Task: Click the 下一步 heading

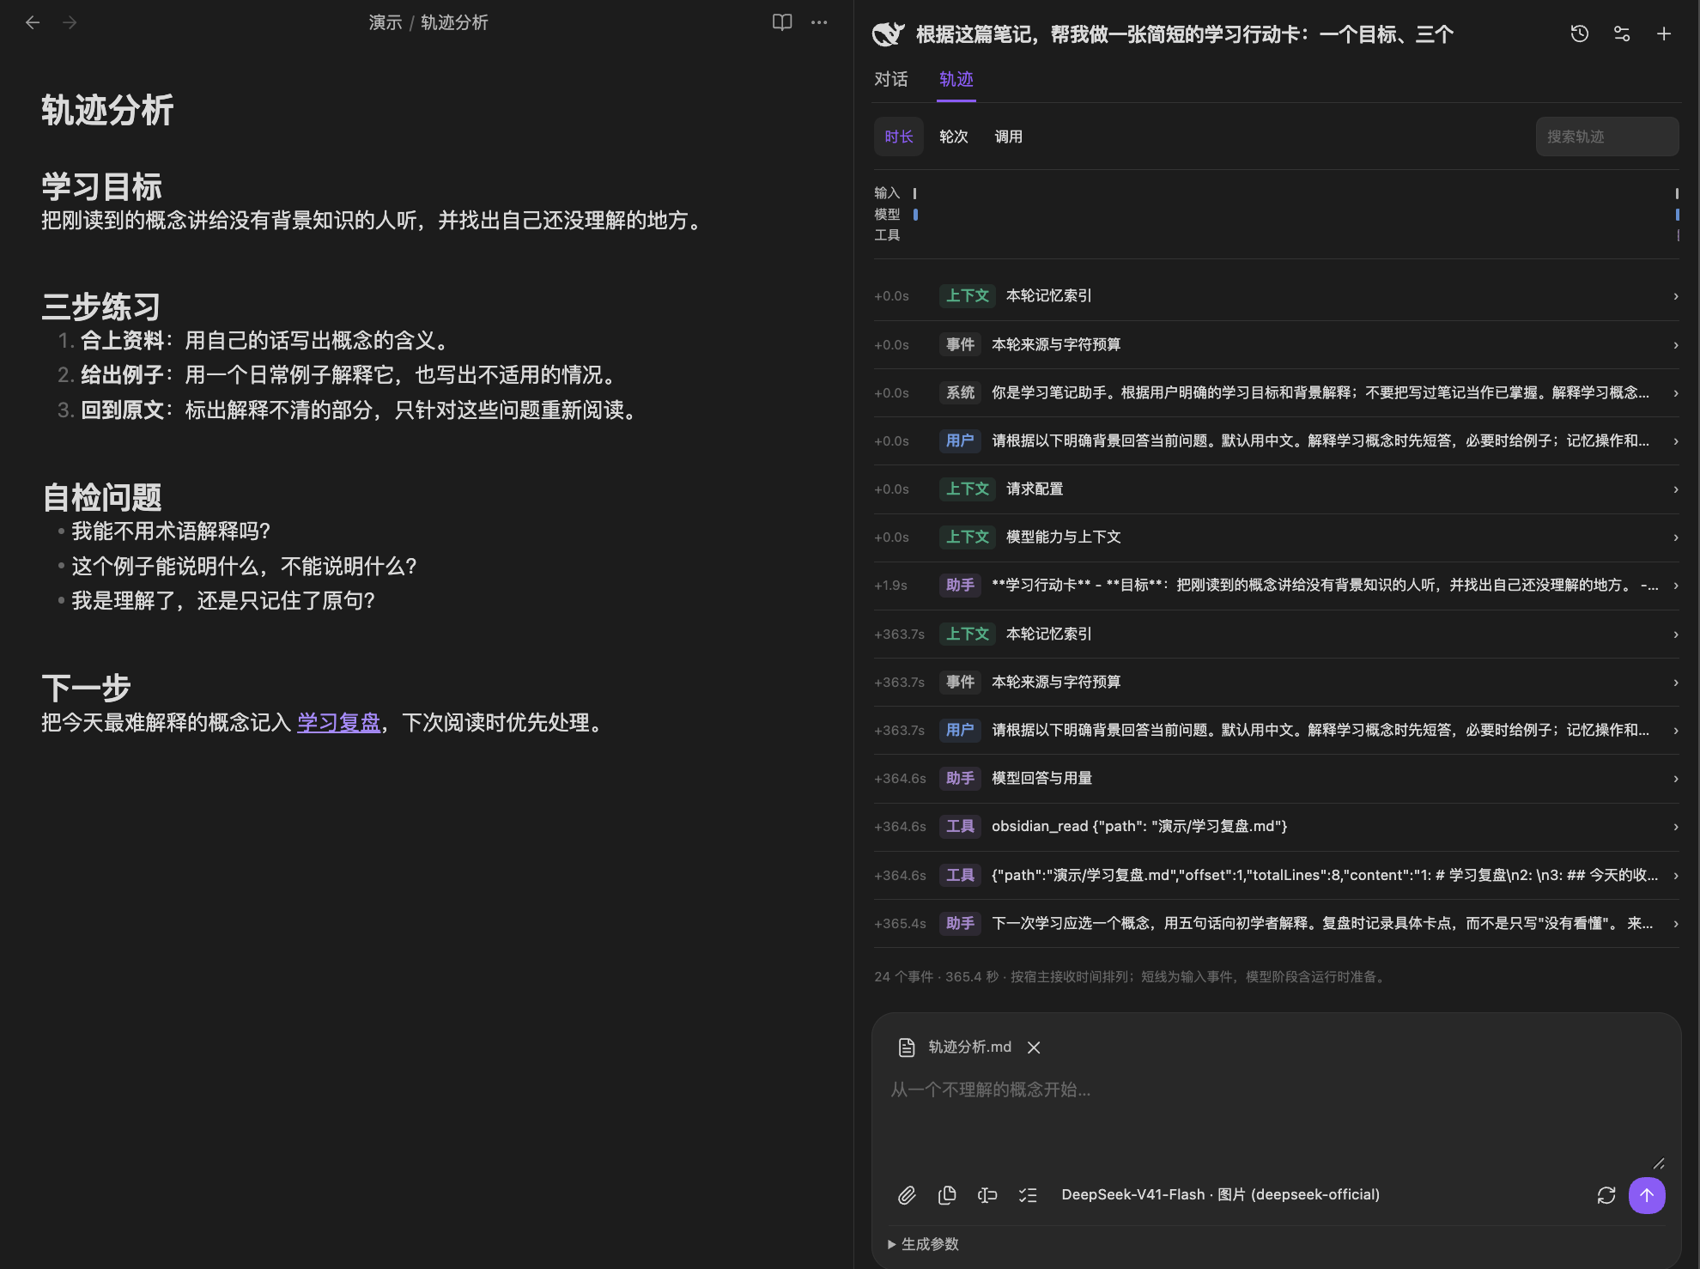Action: [86, 688]
